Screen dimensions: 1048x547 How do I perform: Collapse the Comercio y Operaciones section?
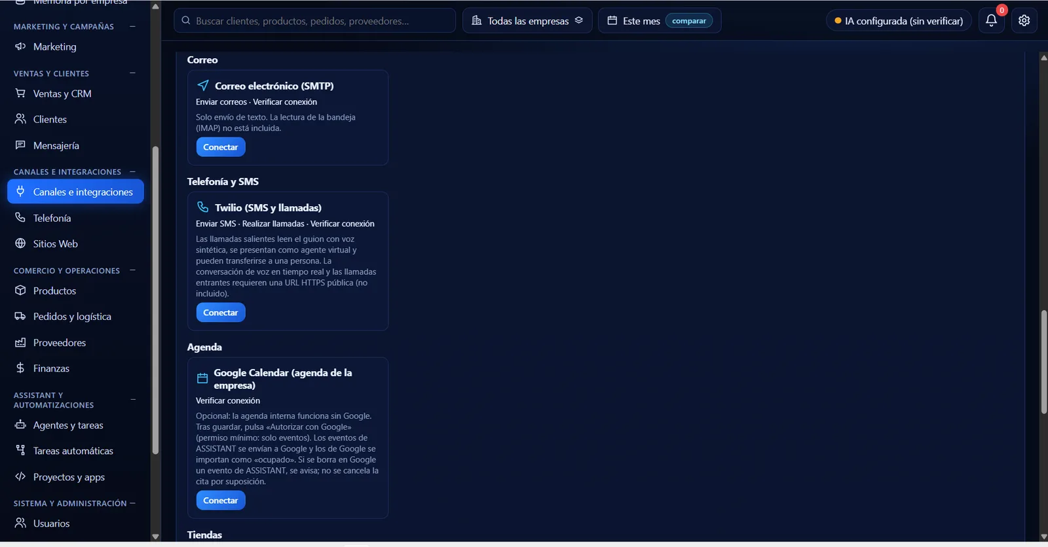(132, 270)
